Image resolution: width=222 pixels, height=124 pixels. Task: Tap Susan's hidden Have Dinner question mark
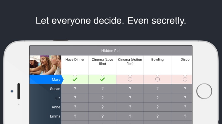pos(75,89)
